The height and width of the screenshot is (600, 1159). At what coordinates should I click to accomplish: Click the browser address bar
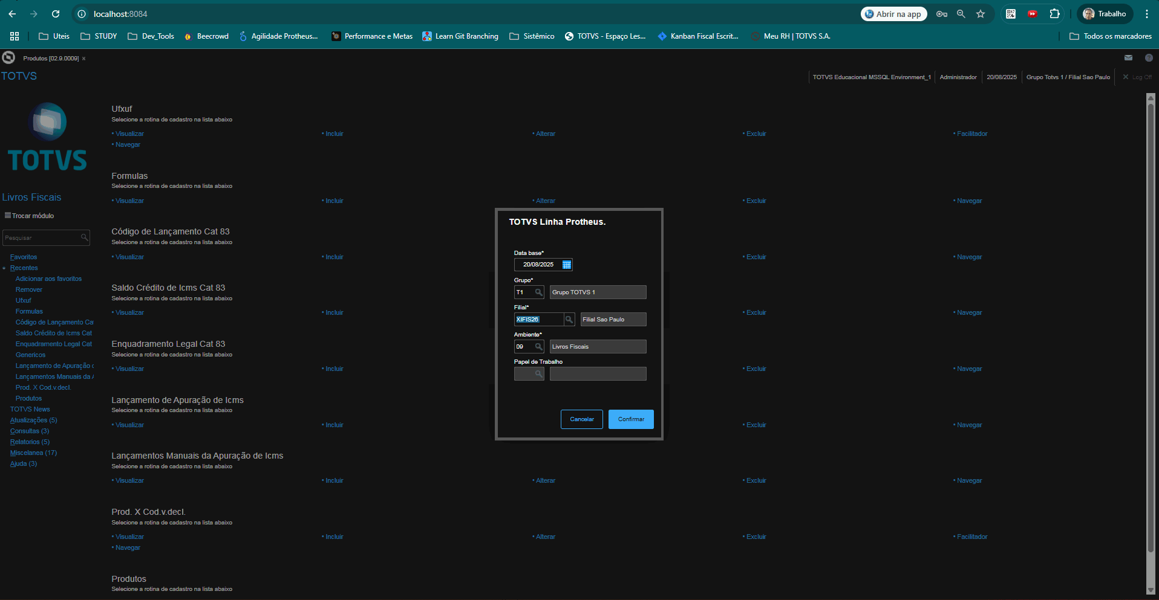pos(466,14)
